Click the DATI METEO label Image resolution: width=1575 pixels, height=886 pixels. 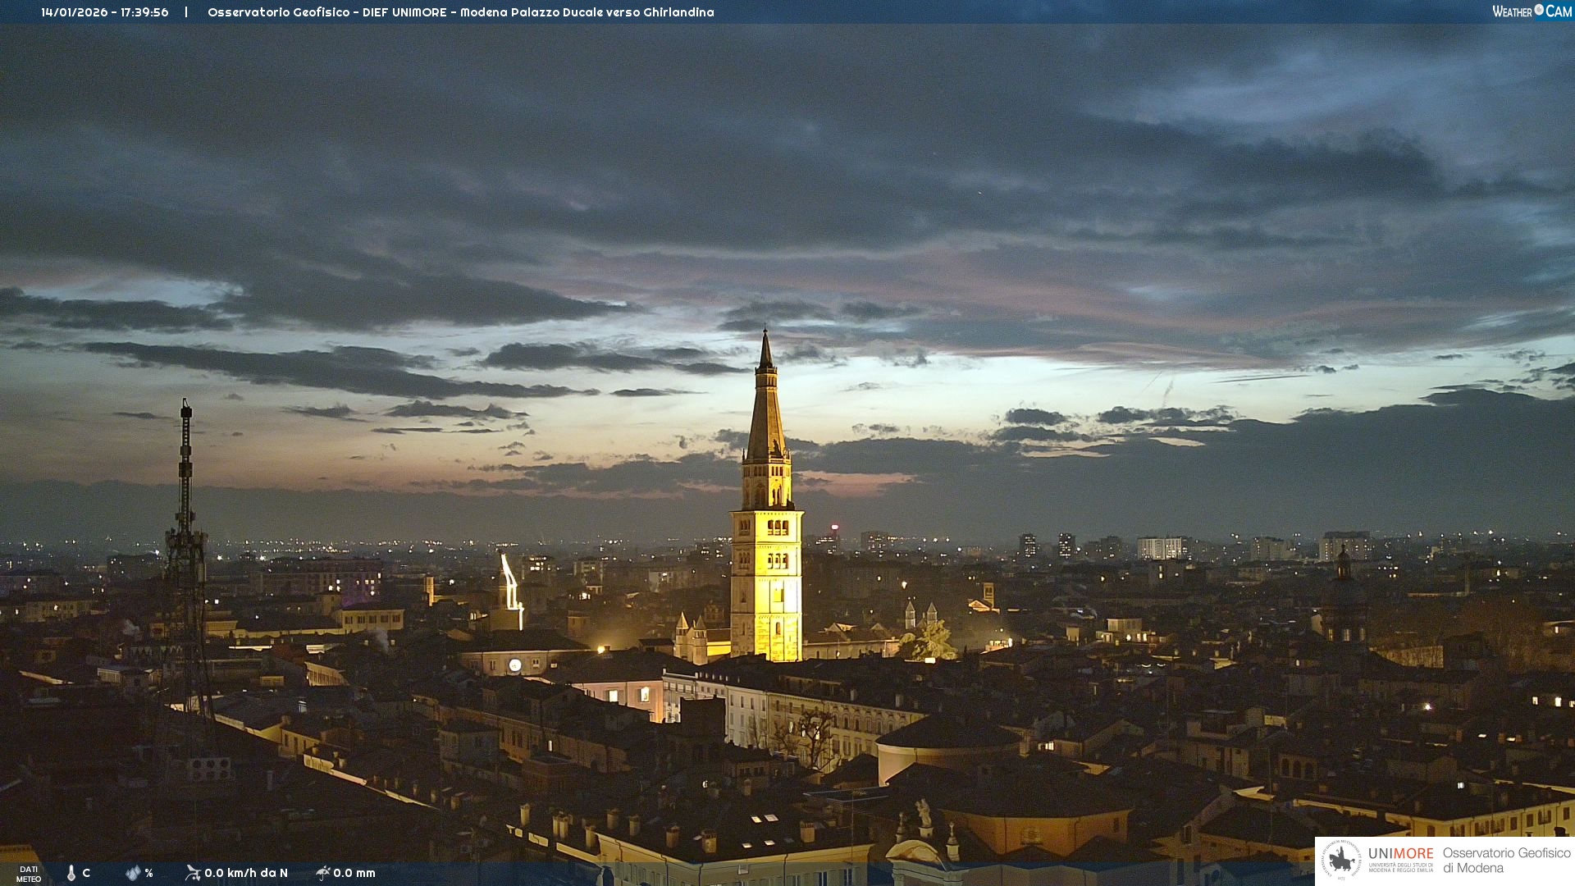point(29,874)
